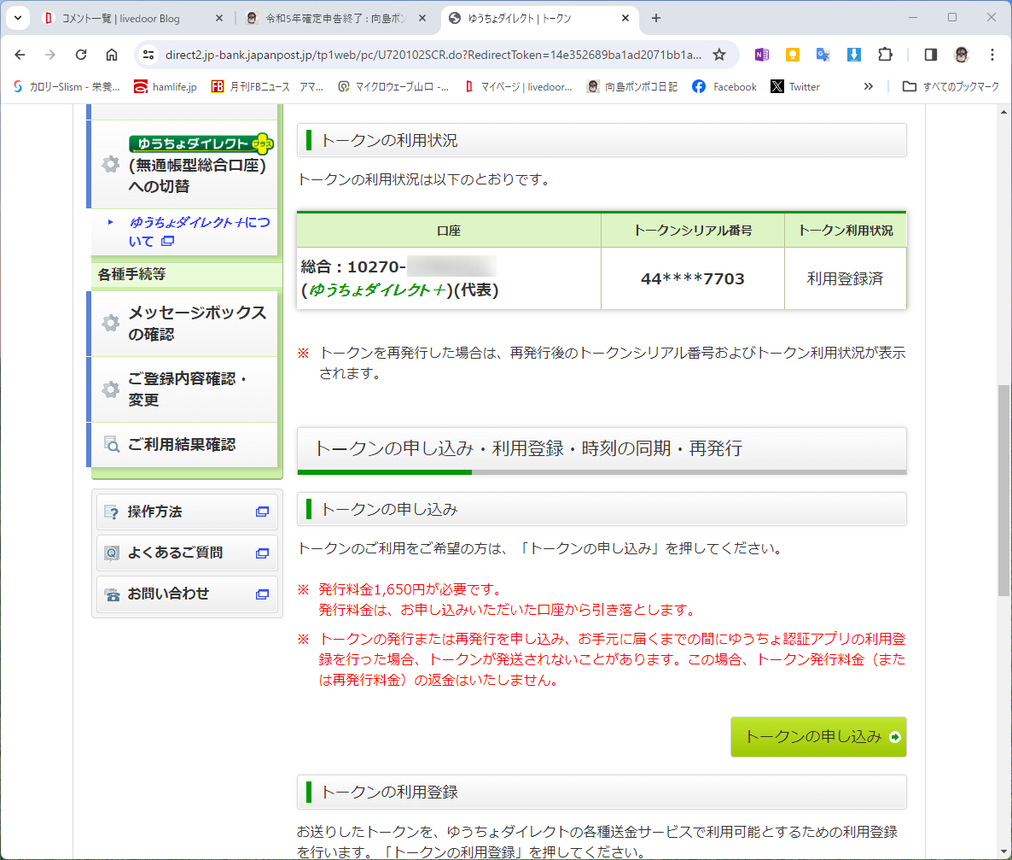Click the address bar URL field
1012x860 pixels.
433,55
